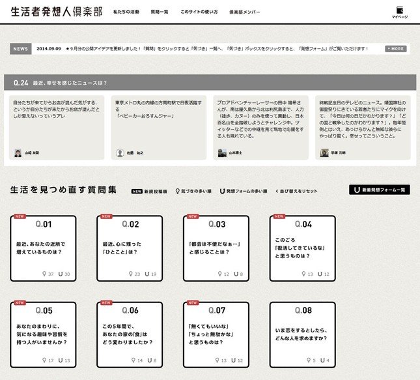Click the U form icon on Q.02 card
Image resolution: width=420 pixels, height=380 pixels.
pos(147,274)
